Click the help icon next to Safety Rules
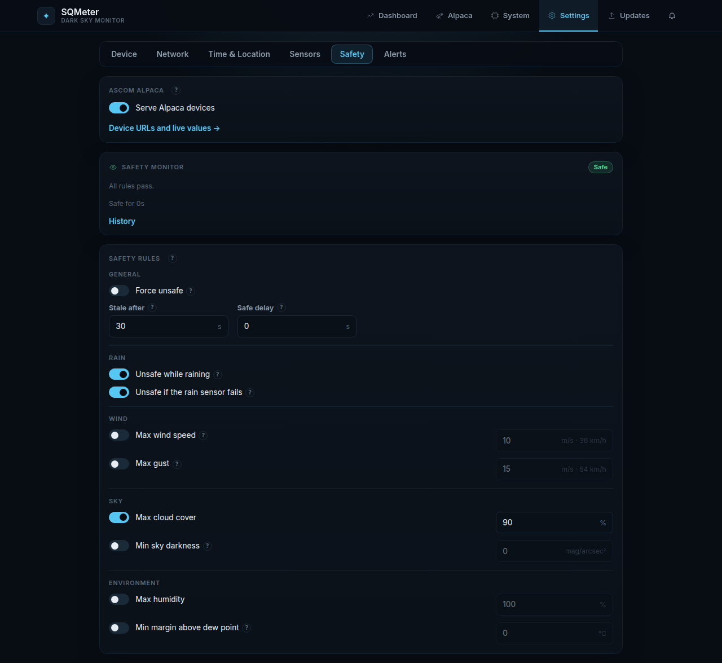Screen dimensions: 722x663 [173, 258]
